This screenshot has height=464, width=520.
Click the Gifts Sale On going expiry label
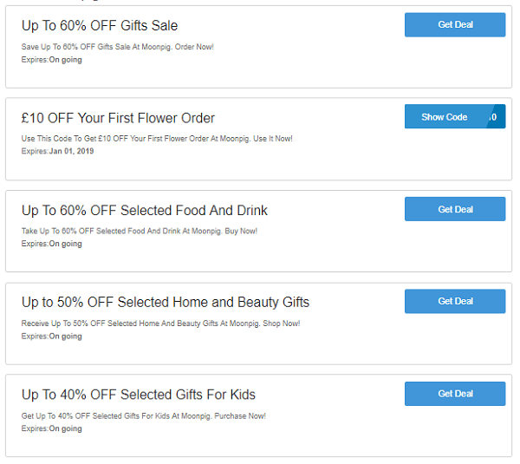point(65,59)
